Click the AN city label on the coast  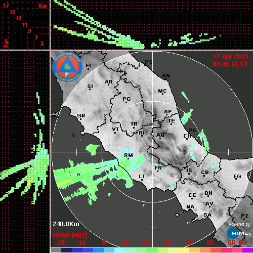(166, 76)
